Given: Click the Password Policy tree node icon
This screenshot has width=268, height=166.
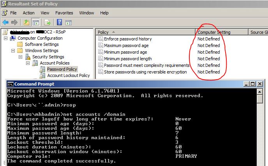Looking at the screenshot, I should (x=42, y=69).
